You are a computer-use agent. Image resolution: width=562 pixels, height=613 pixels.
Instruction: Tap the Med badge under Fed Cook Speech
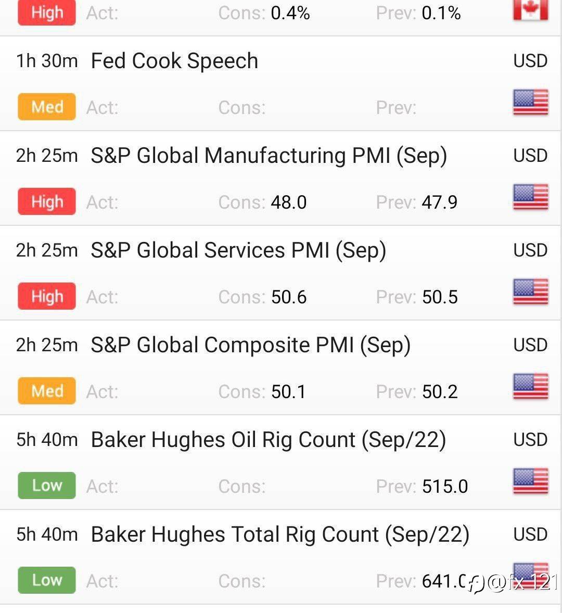coord(47,107)
